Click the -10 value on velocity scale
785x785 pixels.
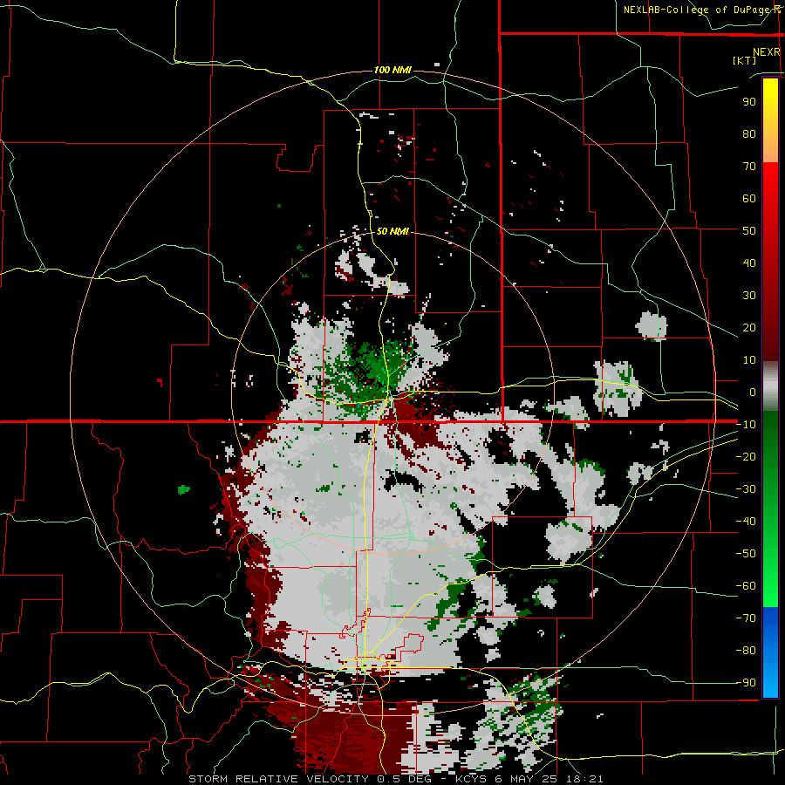[x=746, y=425]
